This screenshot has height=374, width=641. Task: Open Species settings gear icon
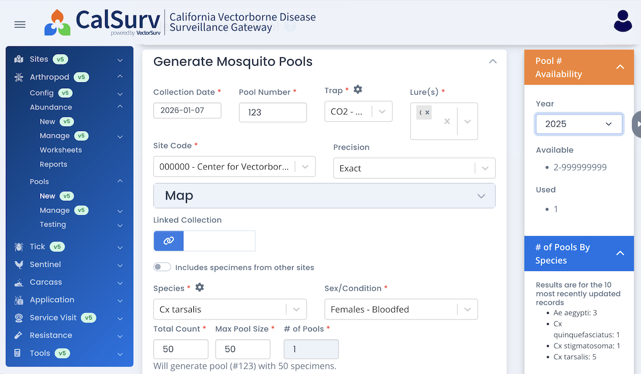click(x=200, y=287)
